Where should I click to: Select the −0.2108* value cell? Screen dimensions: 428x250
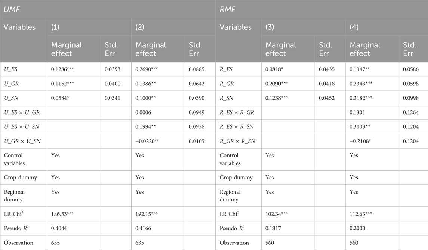[x=362, y=141]
